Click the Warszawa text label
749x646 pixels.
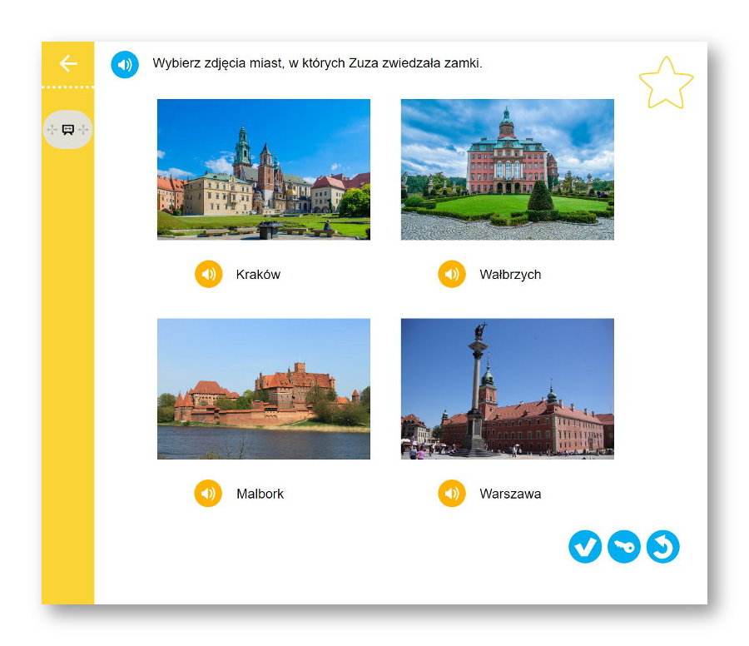click(x=510, y=494)
